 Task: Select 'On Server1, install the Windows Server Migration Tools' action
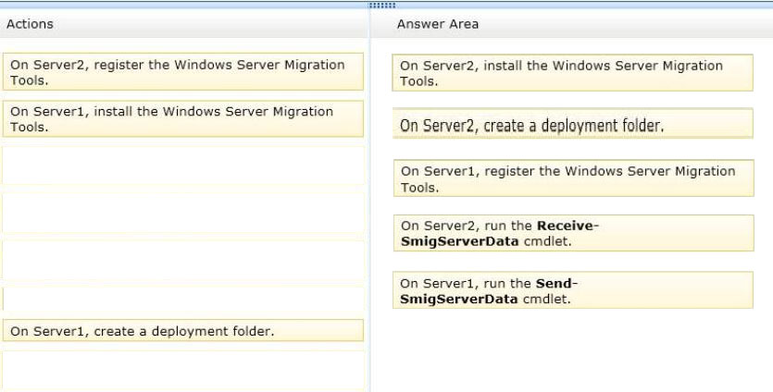click(183, 118)
